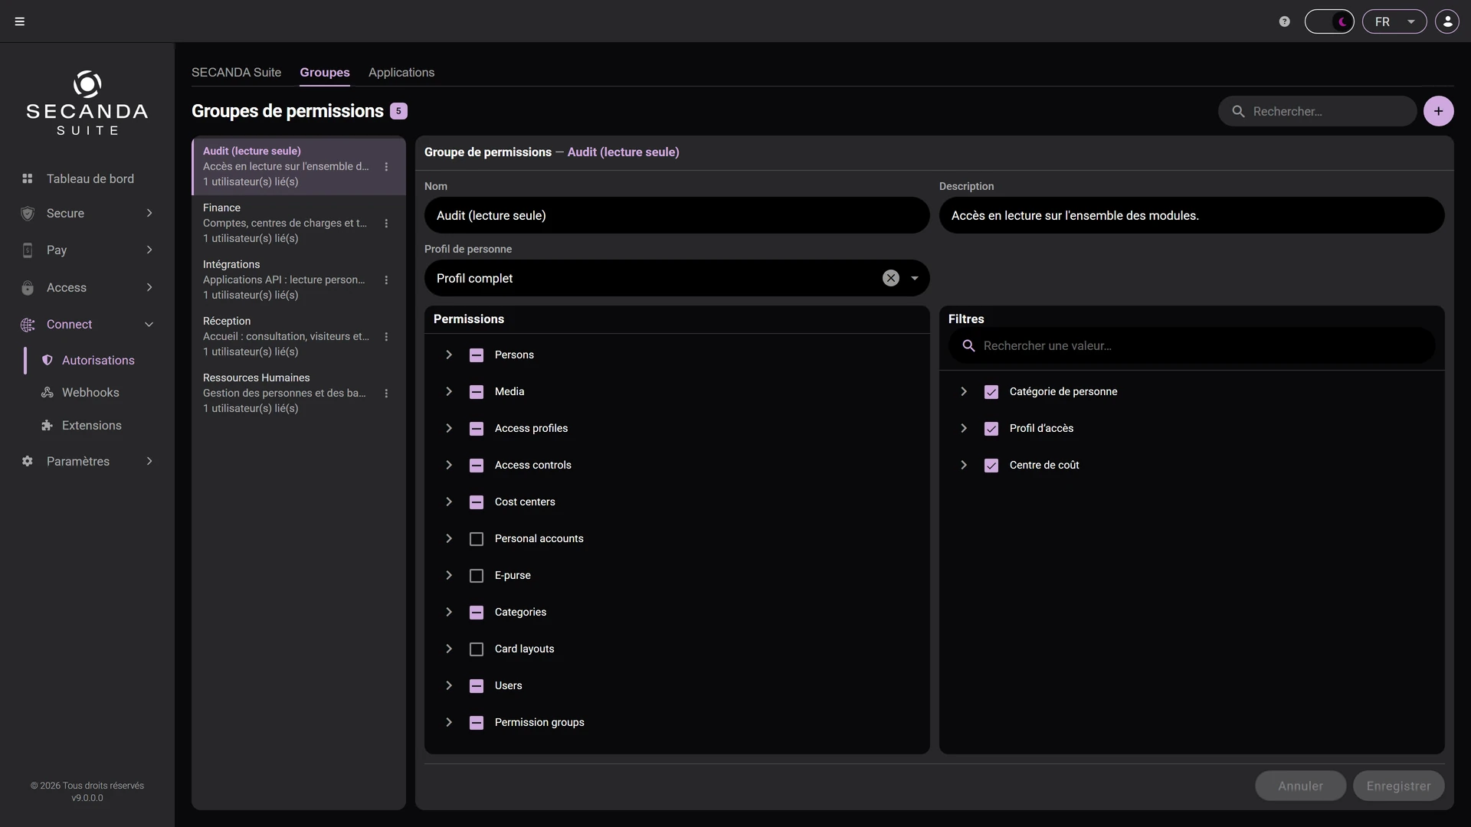The width and height of the screenshot is (1471, 827).
Task: Open Webhooks in the sidebar
Action: [x=90, y=392]
